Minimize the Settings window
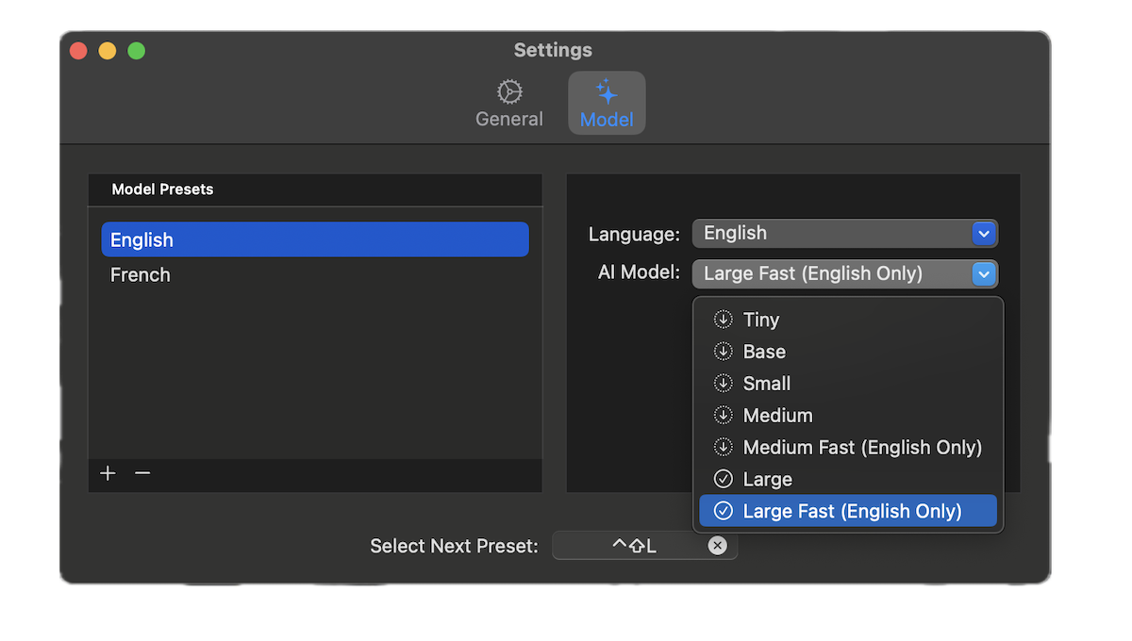This screenshot has width=1132, height=641. pos(108,51)
